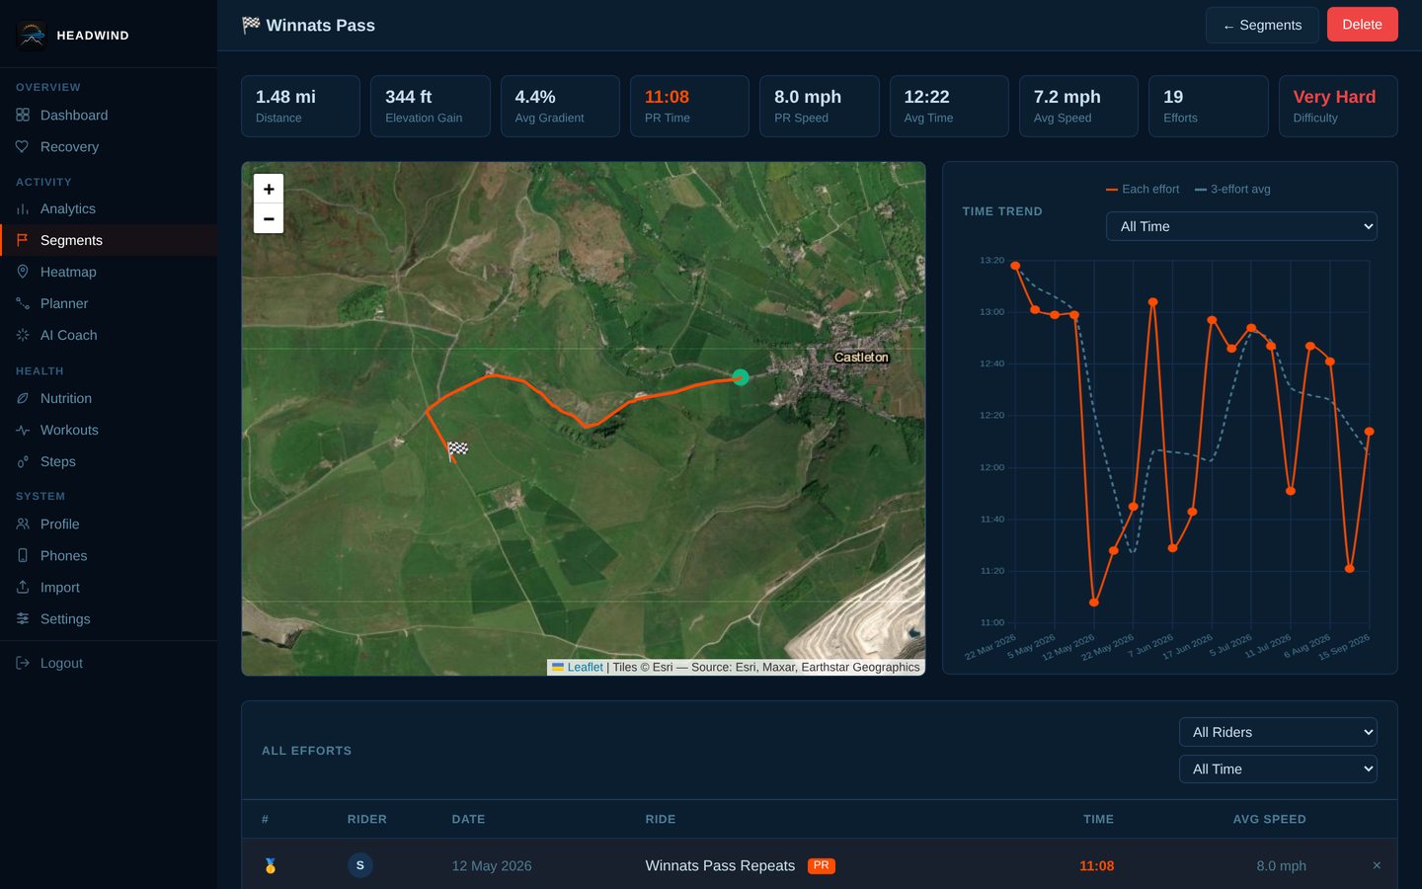Toggle the 3-effort avg legend series
Image resolution: width=1422 pixels, height=889 pixels.
tap(1232, 190)
